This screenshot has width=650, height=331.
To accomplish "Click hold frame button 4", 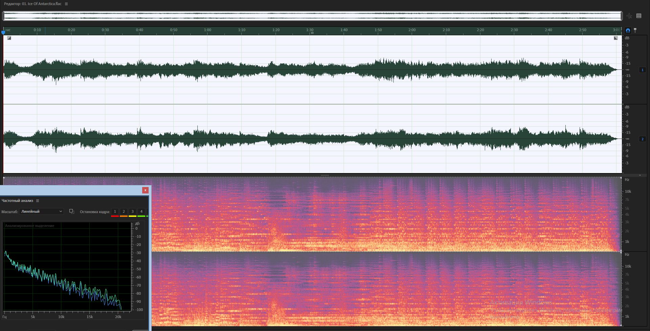I will point(141,212).
